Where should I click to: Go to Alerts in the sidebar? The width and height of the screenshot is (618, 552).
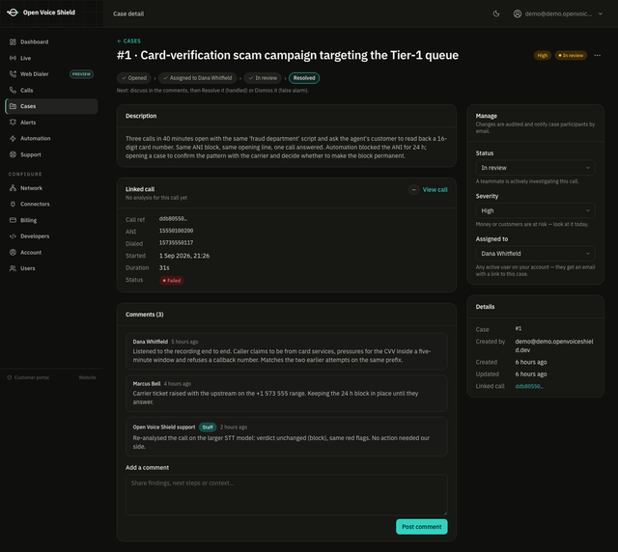[x=51, y=123]
